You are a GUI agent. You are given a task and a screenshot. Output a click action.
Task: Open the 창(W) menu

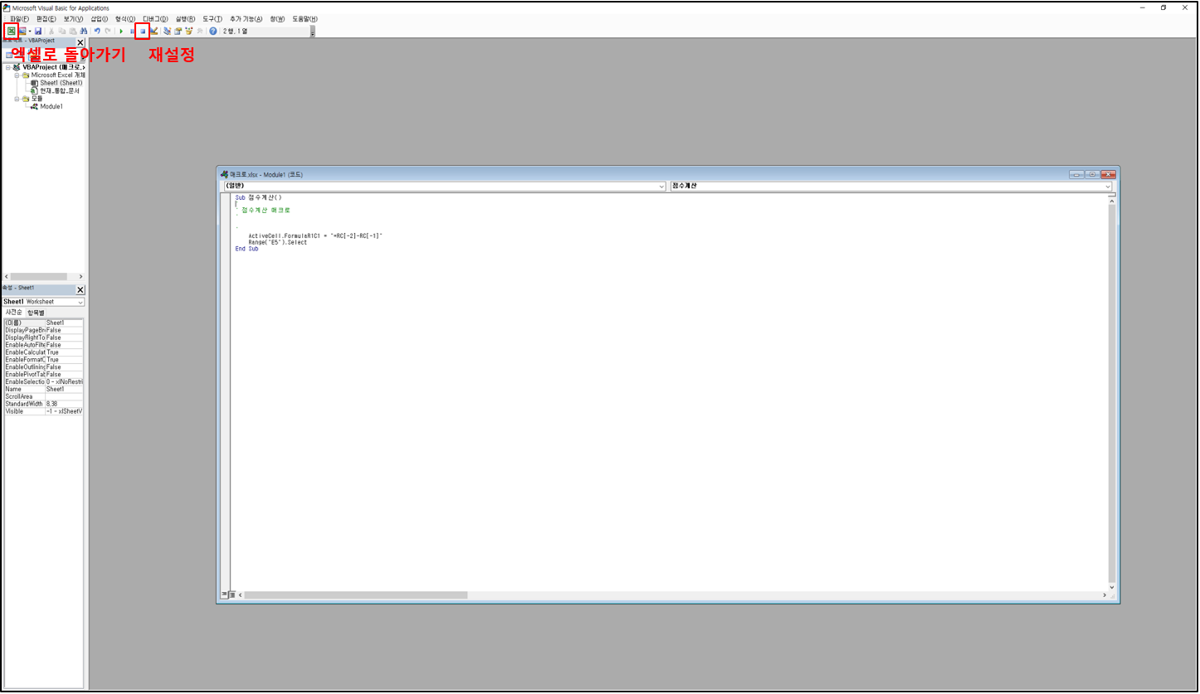coord(278,18)
